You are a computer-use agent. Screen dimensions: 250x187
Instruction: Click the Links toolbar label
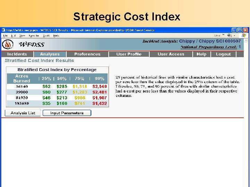[217, 35]
